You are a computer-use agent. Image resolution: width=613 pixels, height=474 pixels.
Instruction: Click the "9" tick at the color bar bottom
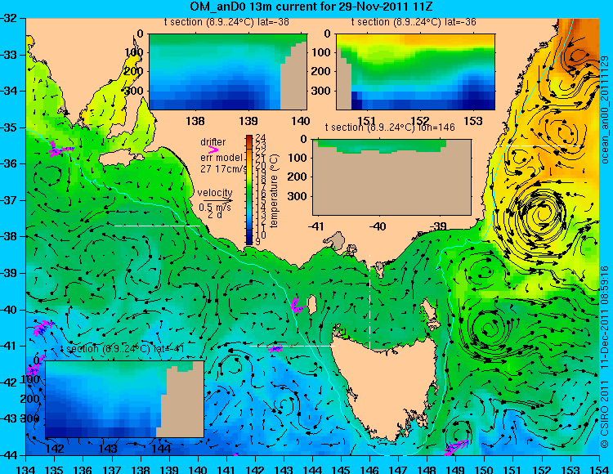click(258, 242)
